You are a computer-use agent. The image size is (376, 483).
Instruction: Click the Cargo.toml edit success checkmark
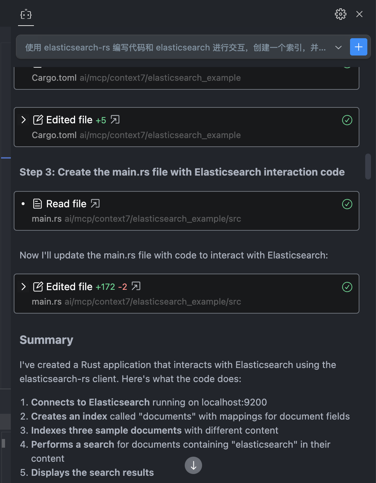[x=347, y=120]
